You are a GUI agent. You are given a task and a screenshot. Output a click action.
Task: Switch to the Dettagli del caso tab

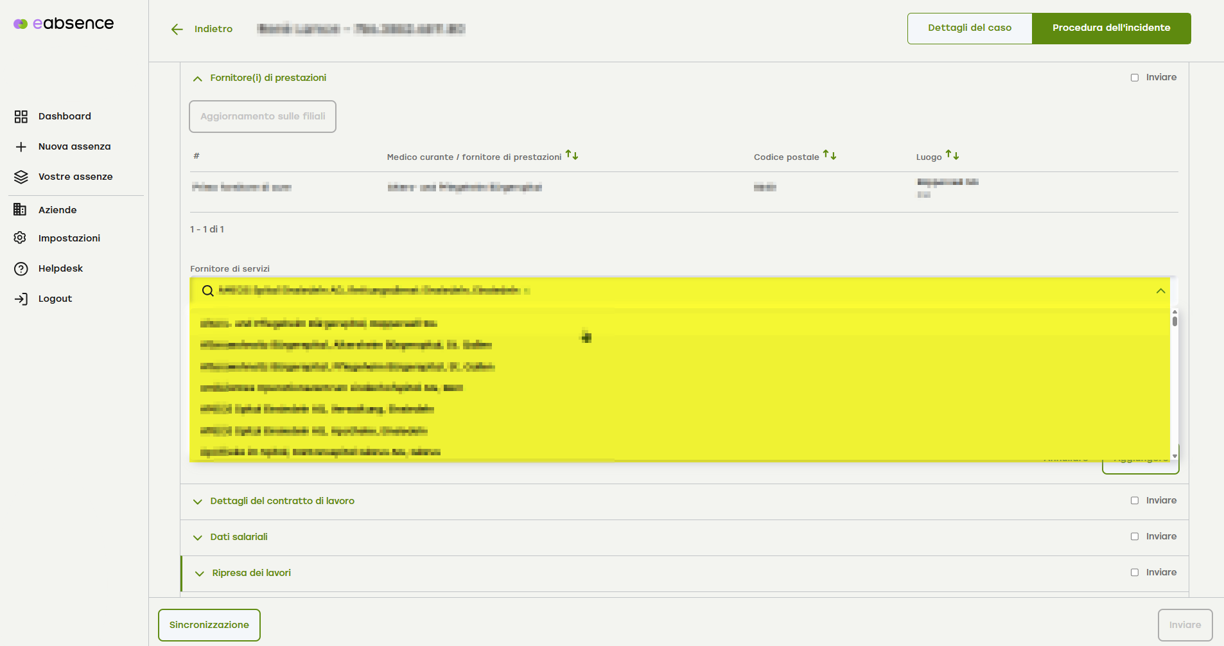click(969, 28)
